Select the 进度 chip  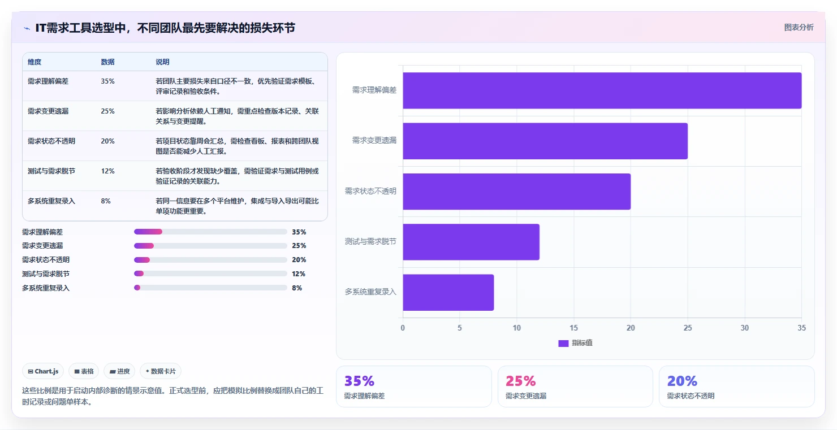point(119,371)
